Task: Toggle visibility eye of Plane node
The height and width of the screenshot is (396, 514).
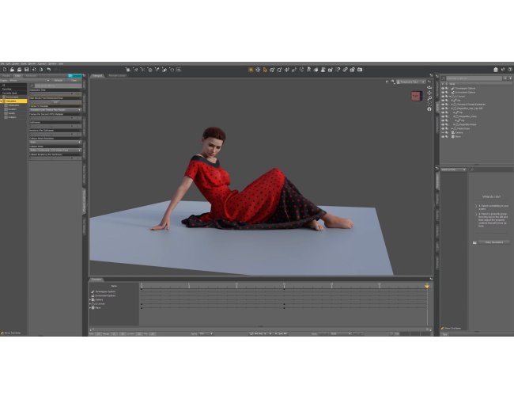Action: tap(443, 136)
